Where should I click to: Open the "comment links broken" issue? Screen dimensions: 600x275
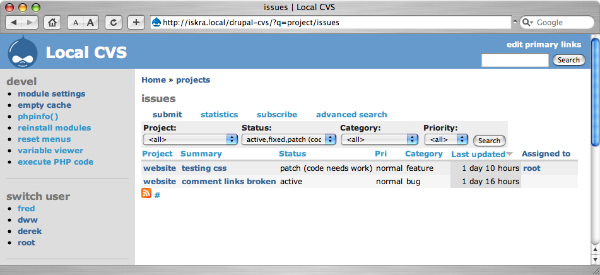pyautogui.click(x=228, y=182)
